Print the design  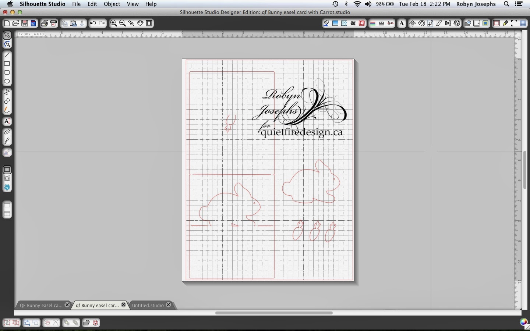pos(45,23)
